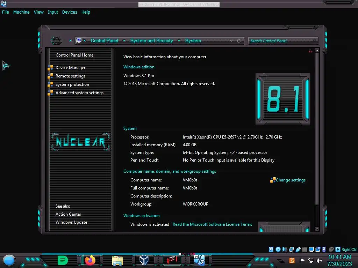Open the VirtualBox display indicator
Screen dimensions: 358x268
311,249
